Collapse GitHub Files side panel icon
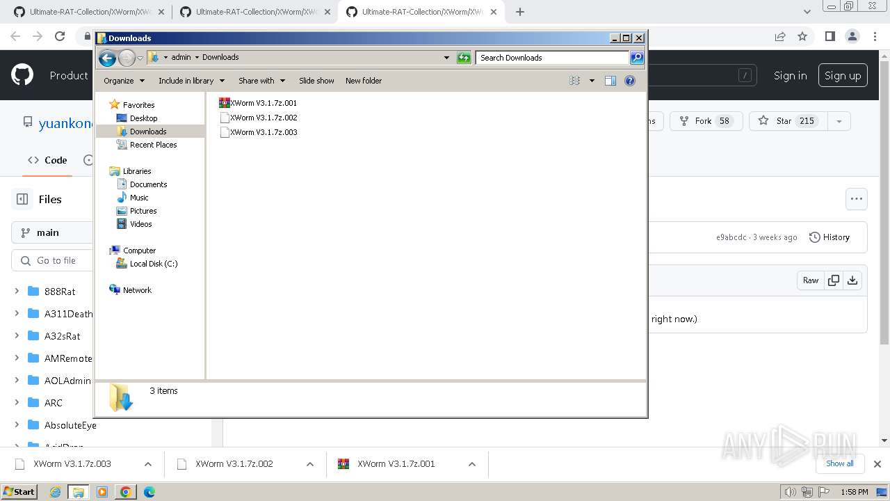890x501 pixels. click(22, 199)
